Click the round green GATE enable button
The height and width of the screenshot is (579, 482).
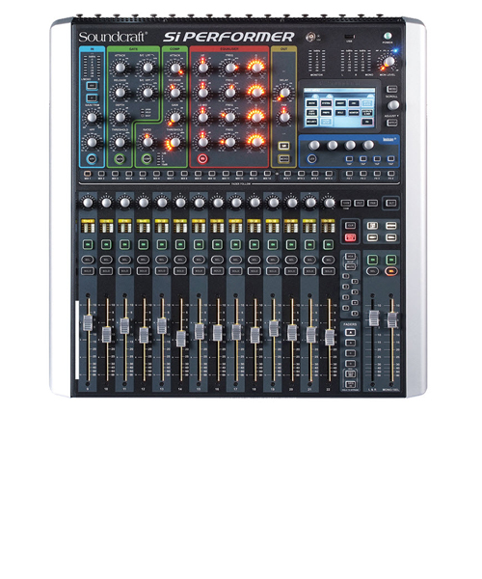click(x=120, y=159)
